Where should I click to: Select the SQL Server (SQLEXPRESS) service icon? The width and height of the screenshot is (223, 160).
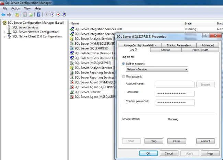pyautogui.click(x=72, y=48)
